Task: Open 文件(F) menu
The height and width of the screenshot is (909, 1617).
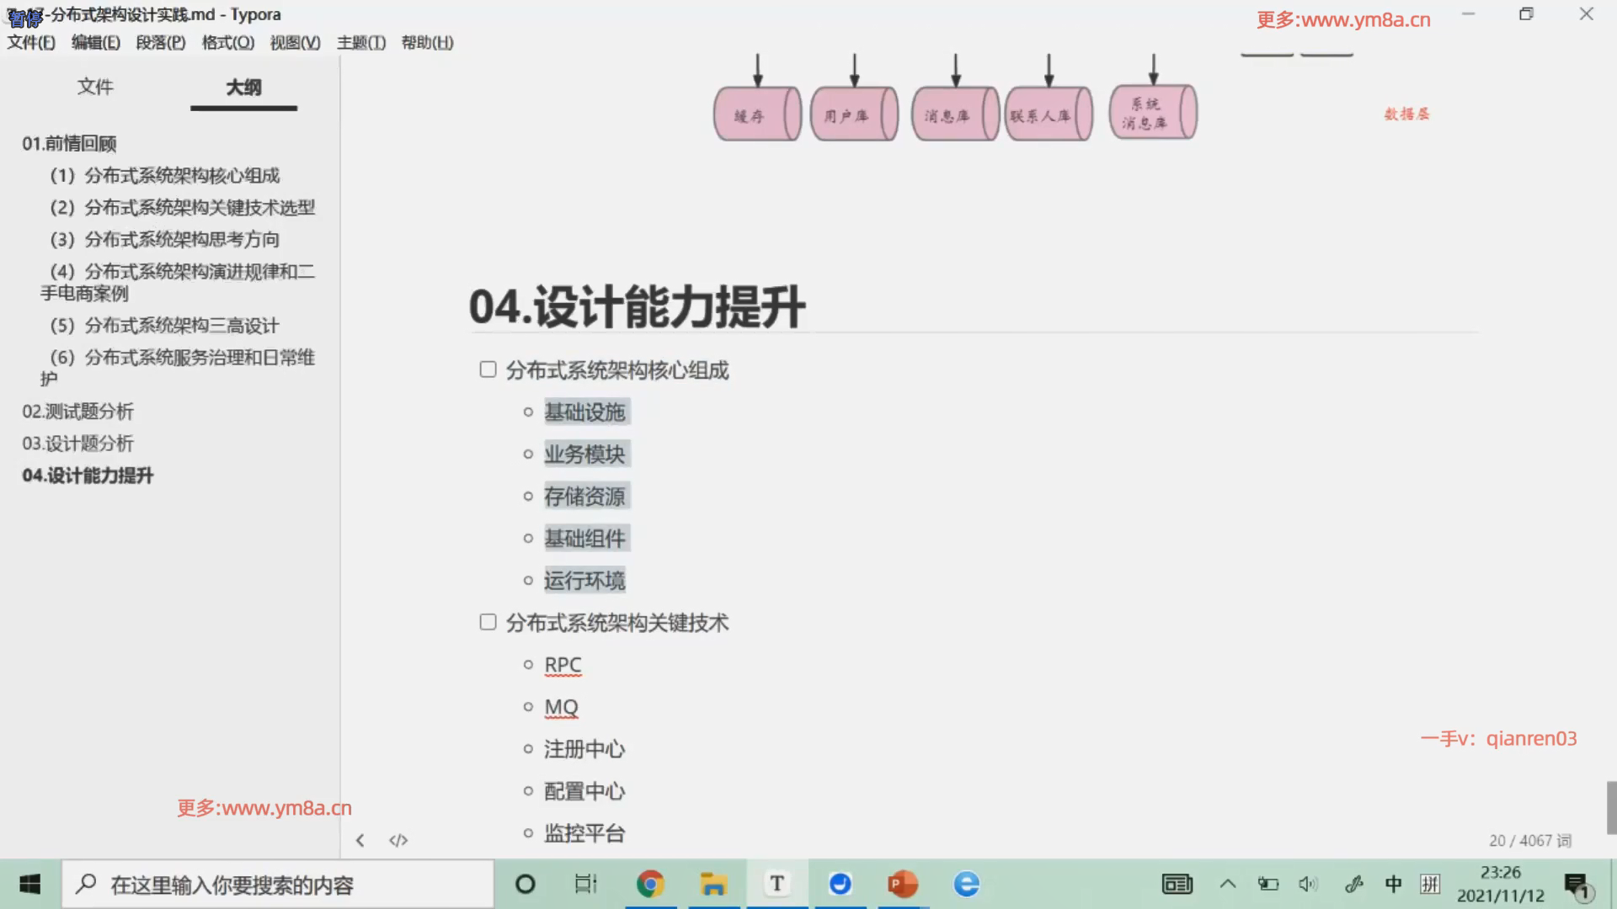Action: 31,42
